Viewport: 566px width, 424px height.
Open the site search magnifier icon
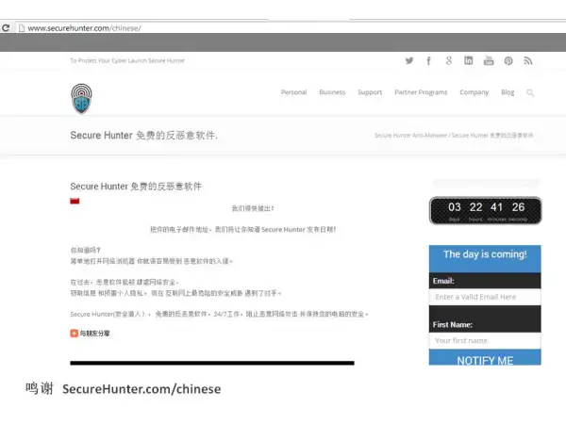pos(530,92)
